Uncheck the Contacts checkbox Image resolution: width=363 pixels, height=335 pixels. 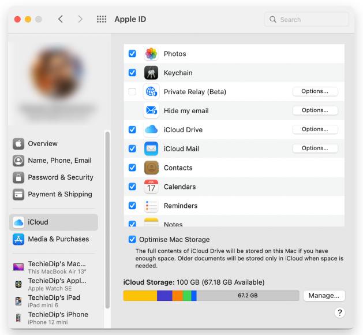coord(132,167)
